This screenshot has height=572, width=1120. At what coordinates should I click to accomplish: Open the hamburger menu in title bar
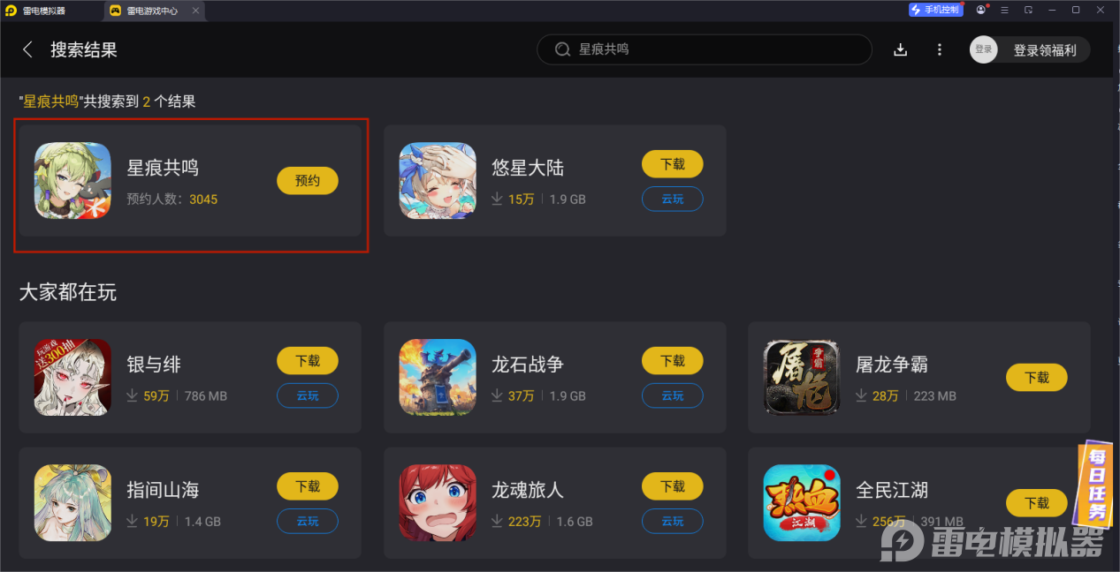[x=1005, y=10]
